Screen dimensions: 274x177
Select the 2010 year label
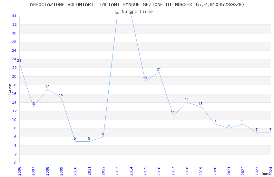pos(75,171)
